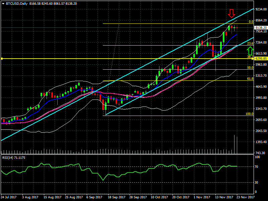Click the 1393.40 price axis label
The height and width of the screenshot is (201, 268).
[261, 142]
